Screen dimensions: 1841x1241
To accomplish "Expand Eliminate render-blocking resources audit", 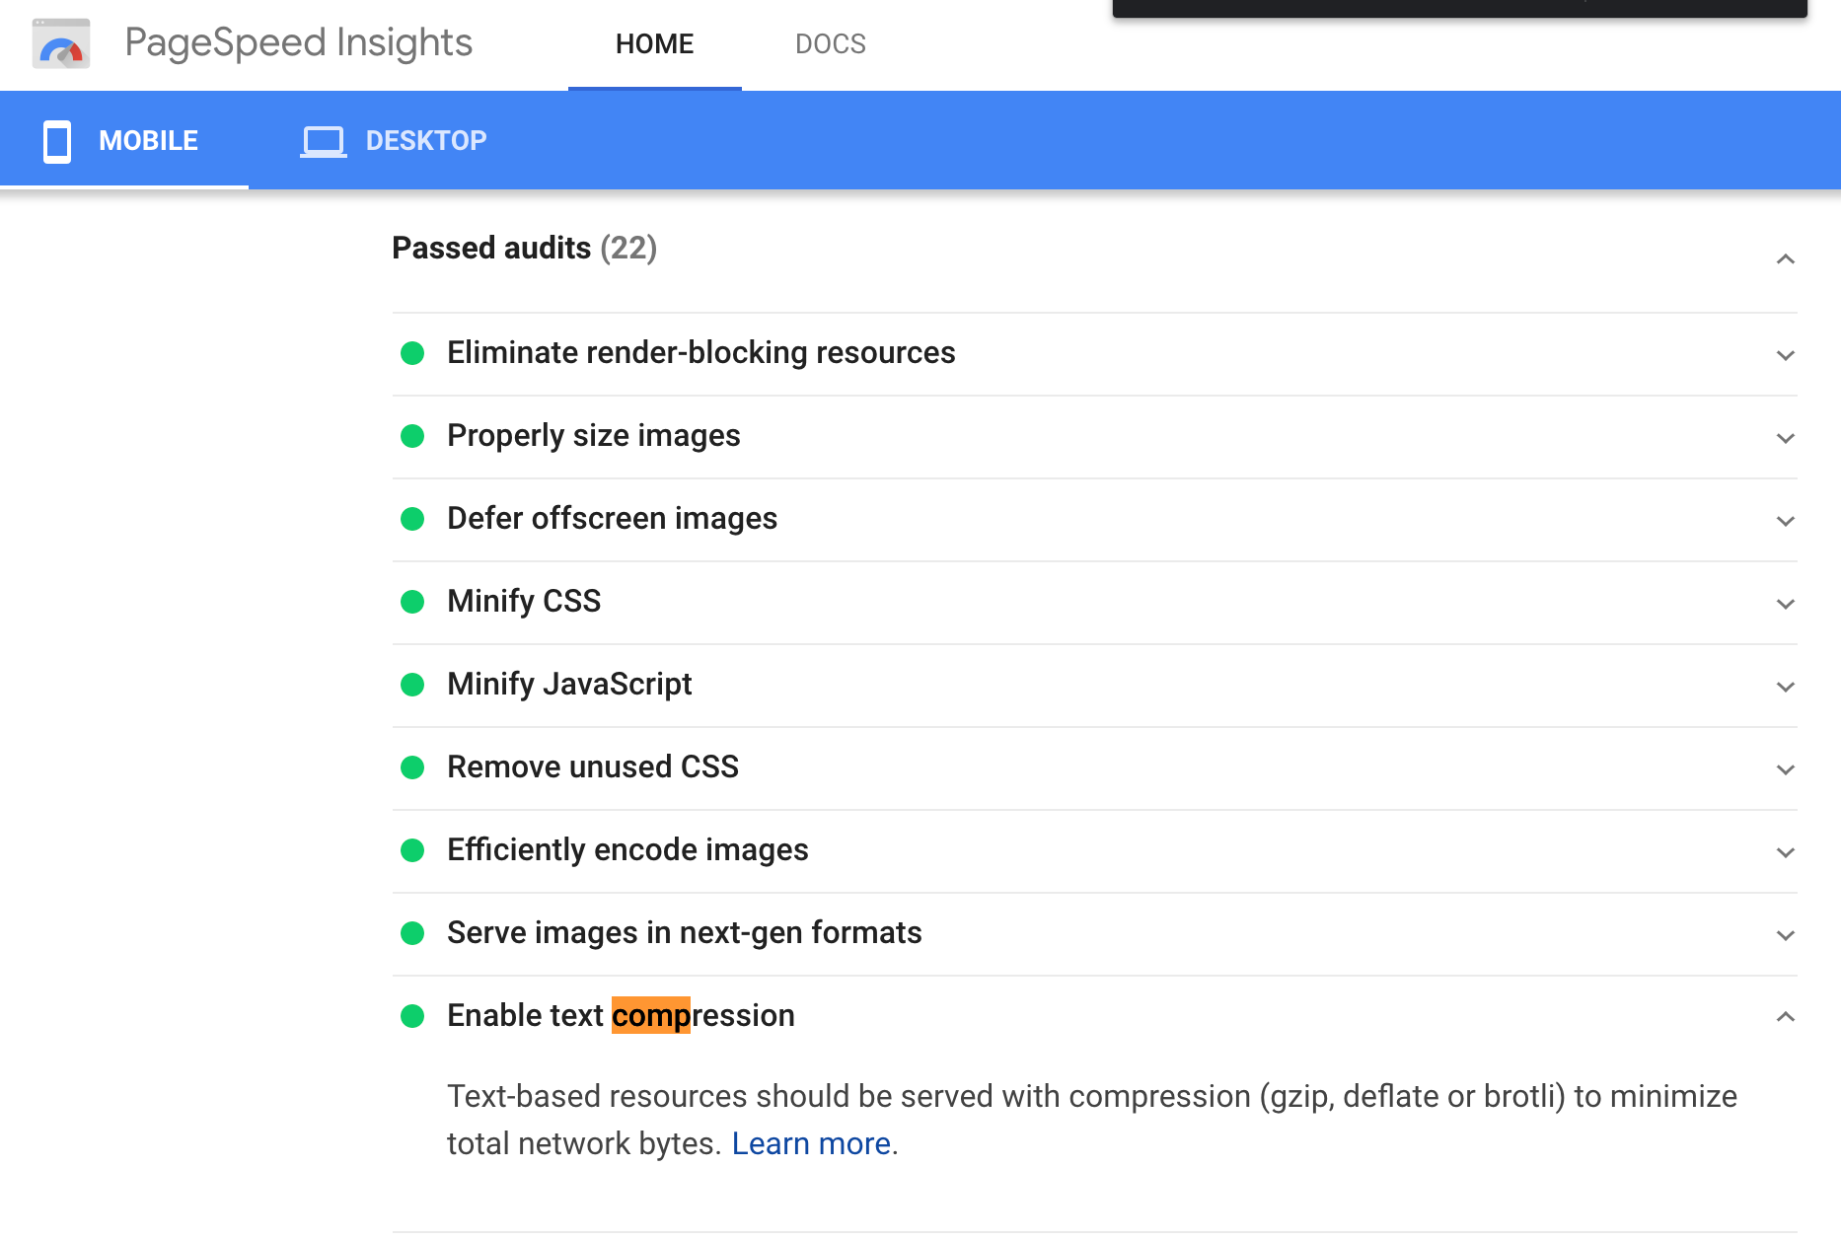I will (1785, 355).
